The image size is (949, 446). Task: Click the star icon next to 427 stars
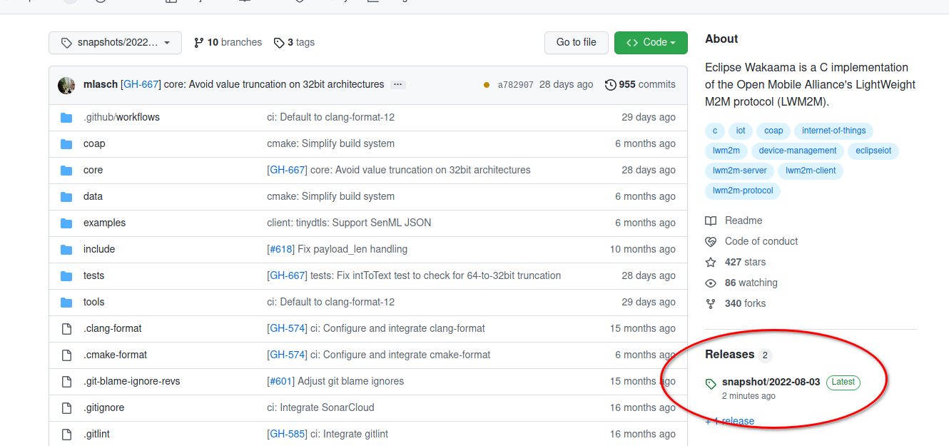pos(710,262)
